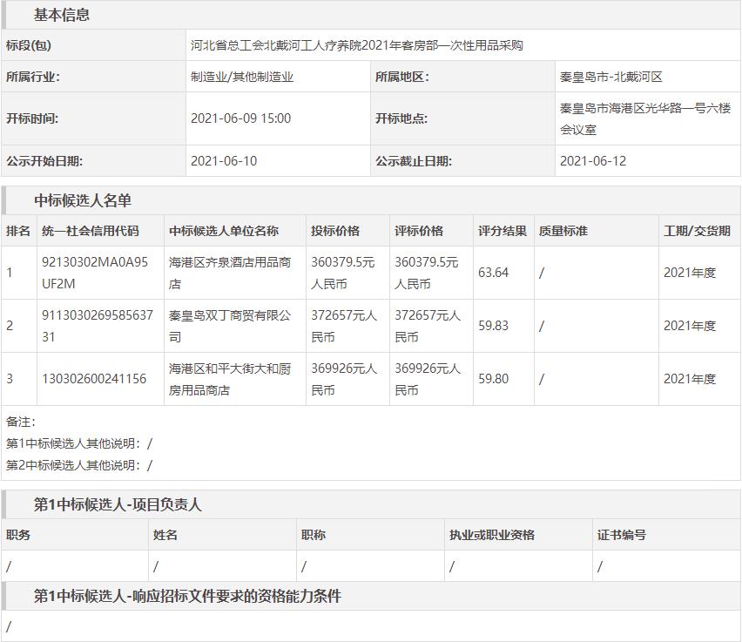Screen dimensions: 742x642
Task: Click the 评分结果 column header
Action: (x=502, y=231)
